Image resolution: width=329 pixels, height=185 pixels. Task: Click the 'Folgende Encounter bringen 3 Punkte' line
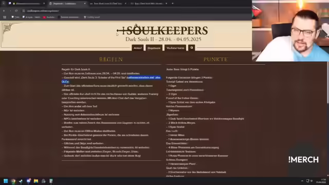click(x=189, y=78)
